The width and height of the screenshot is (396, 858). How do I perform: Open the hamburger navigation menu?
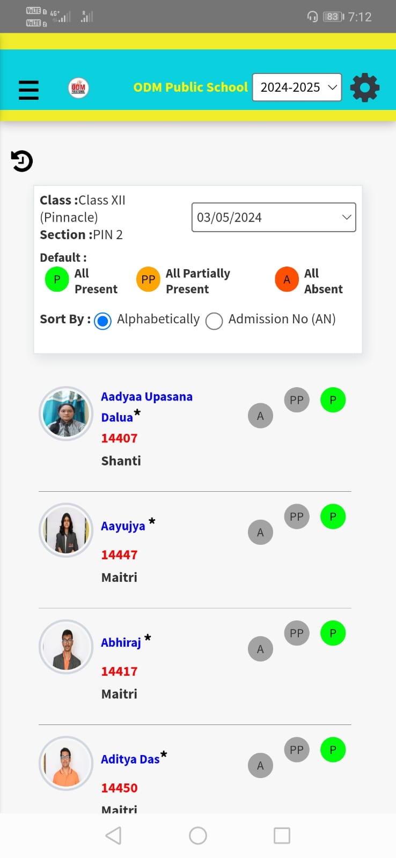[x=28, y=90]
